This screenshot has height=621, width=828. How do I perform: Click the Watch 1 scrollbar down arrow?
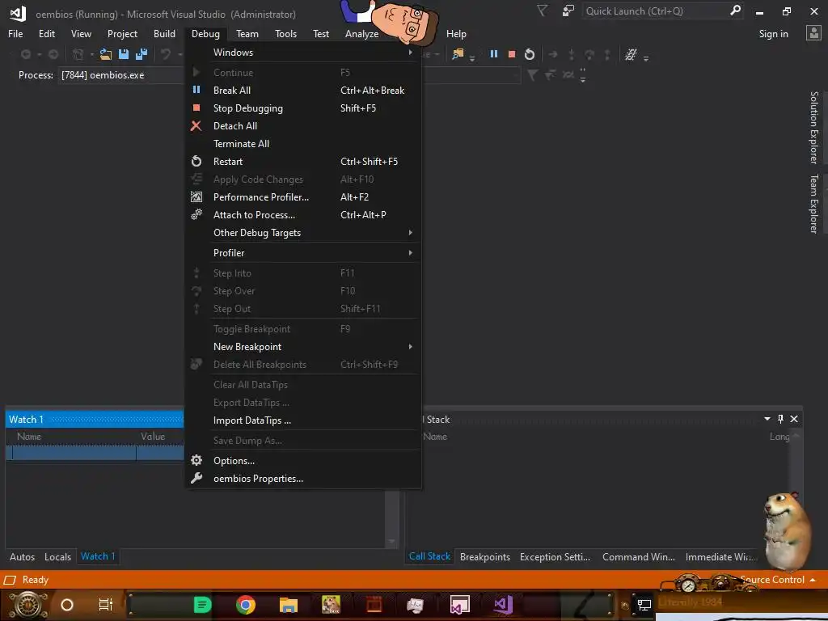[x=392, y=541]
